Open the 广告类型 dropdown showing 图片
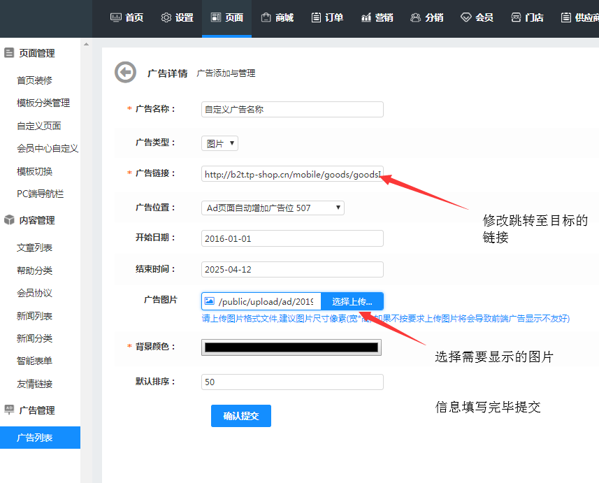This screenshot has width=599, height=483. [219, 143]
